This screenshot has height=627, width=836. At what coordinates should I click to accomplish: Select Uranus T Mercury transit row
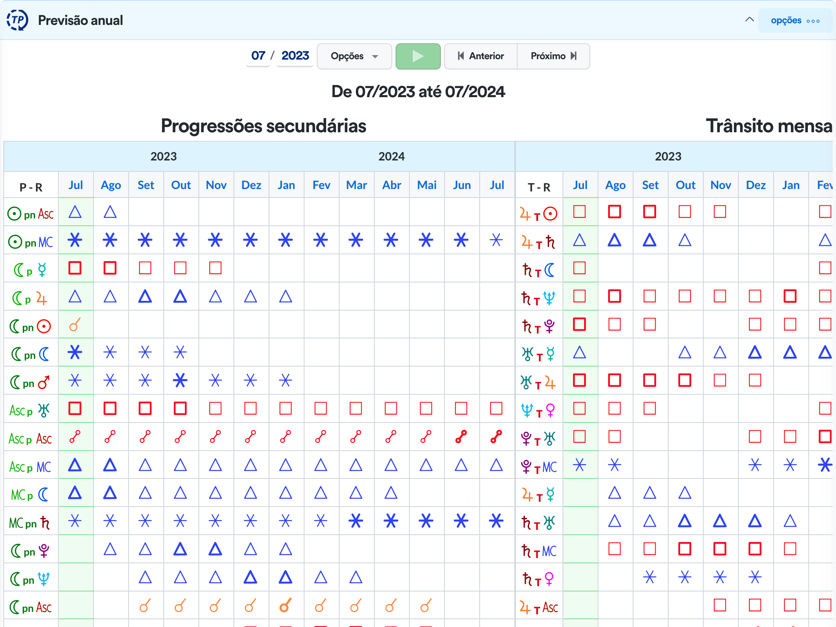(x=538, y=354)
